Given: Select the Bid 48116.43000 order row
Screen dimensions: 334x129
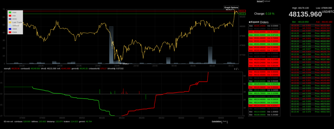Looking at the screenshot, I should (264, 90).
